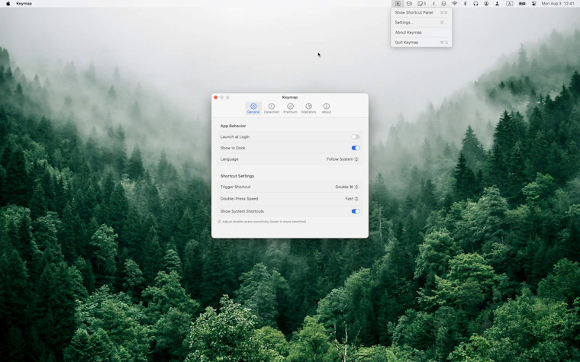Open the Language Follow System dropdown
This screenshot has height=362, width=580.
342,159
